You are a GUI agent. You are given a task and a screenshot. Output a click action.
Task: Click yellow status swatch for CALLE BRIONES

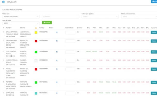coord(36,33)
